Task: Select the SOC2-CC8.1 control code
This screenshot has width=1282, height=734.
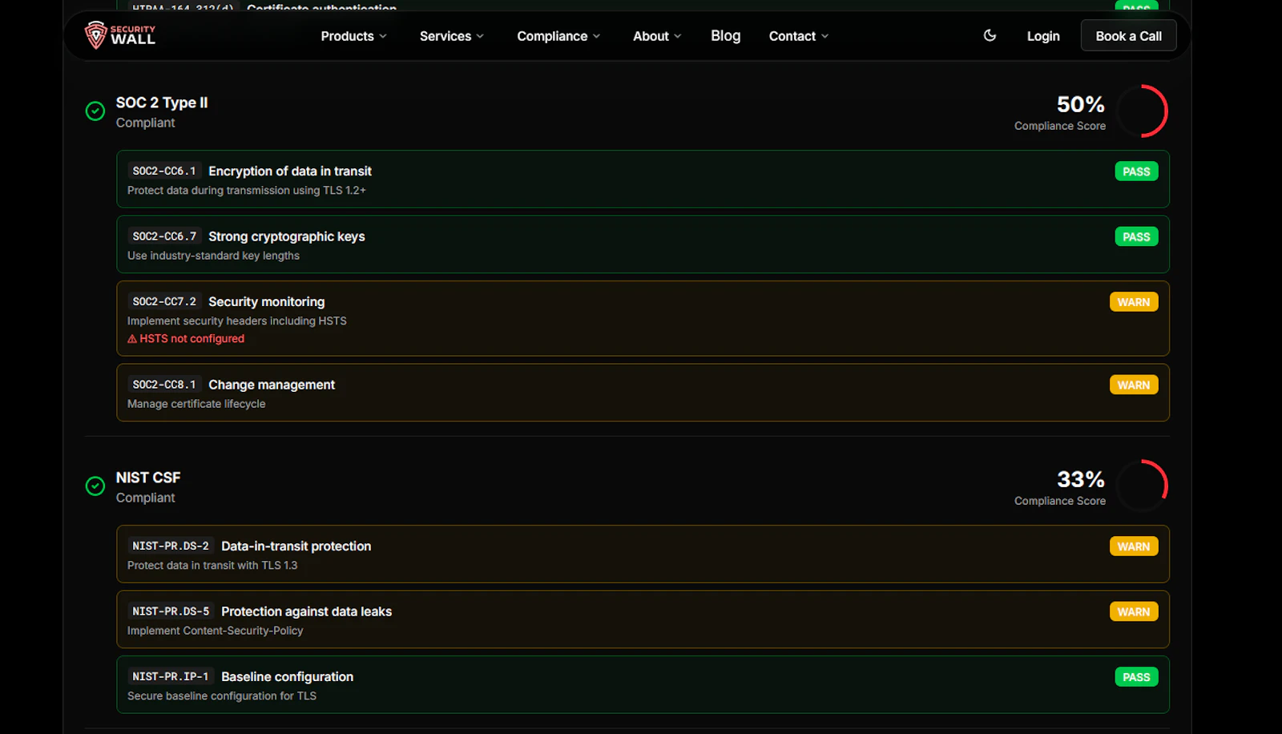Action: (164, 385)
